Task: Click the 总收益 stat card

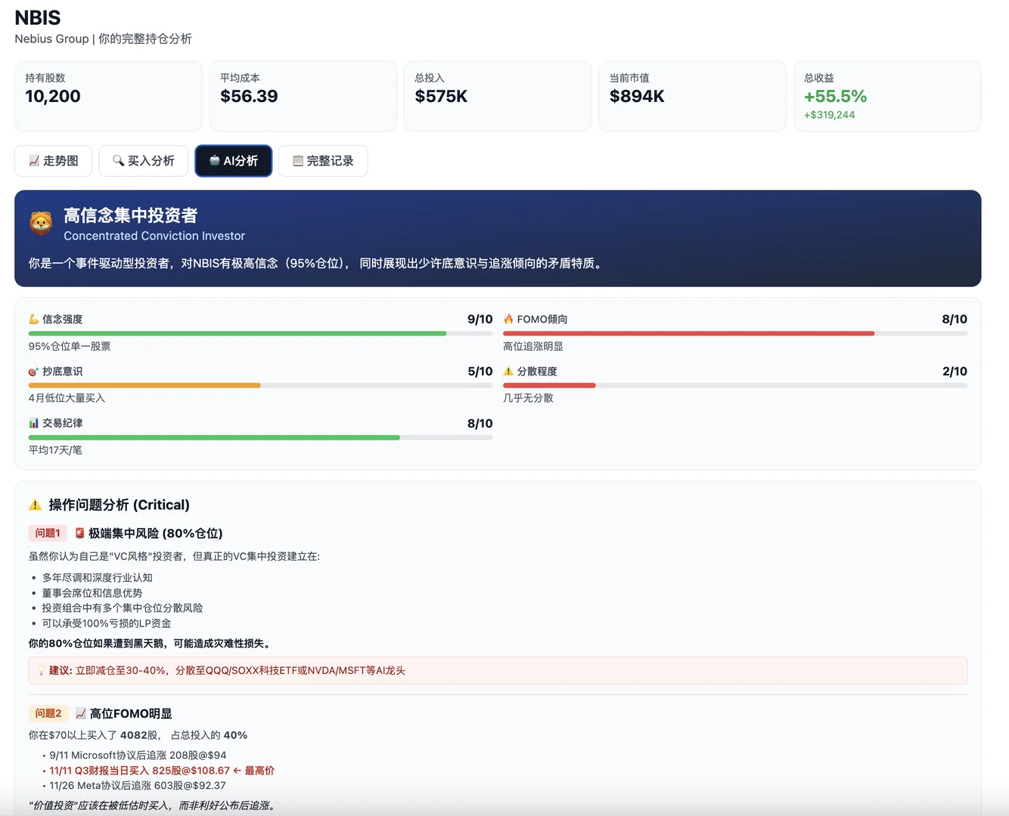Action: 887,95
